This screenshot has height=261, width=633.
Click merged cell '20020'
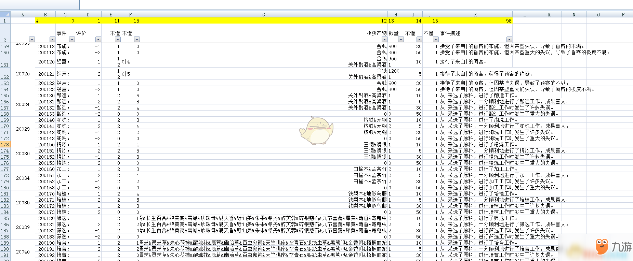pyautogui.click(x=23, y=74)
